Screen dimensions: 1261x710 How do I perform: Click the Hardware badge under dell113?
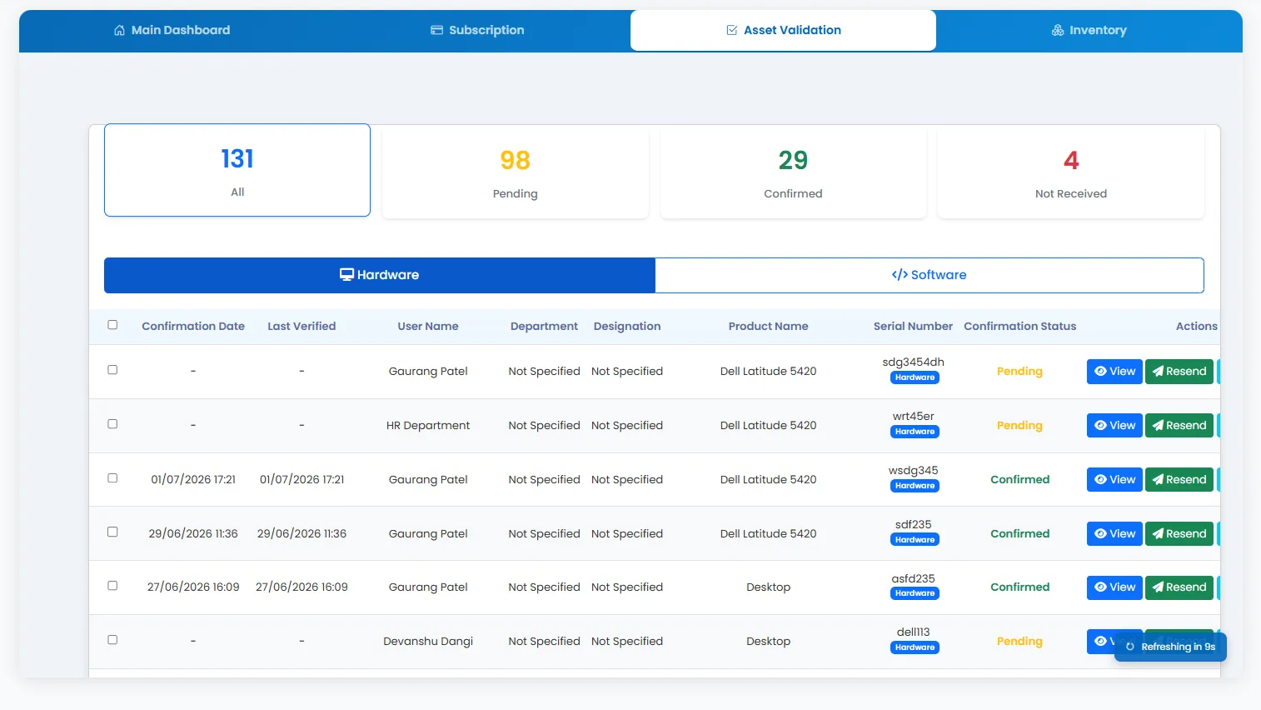point(915,647)
